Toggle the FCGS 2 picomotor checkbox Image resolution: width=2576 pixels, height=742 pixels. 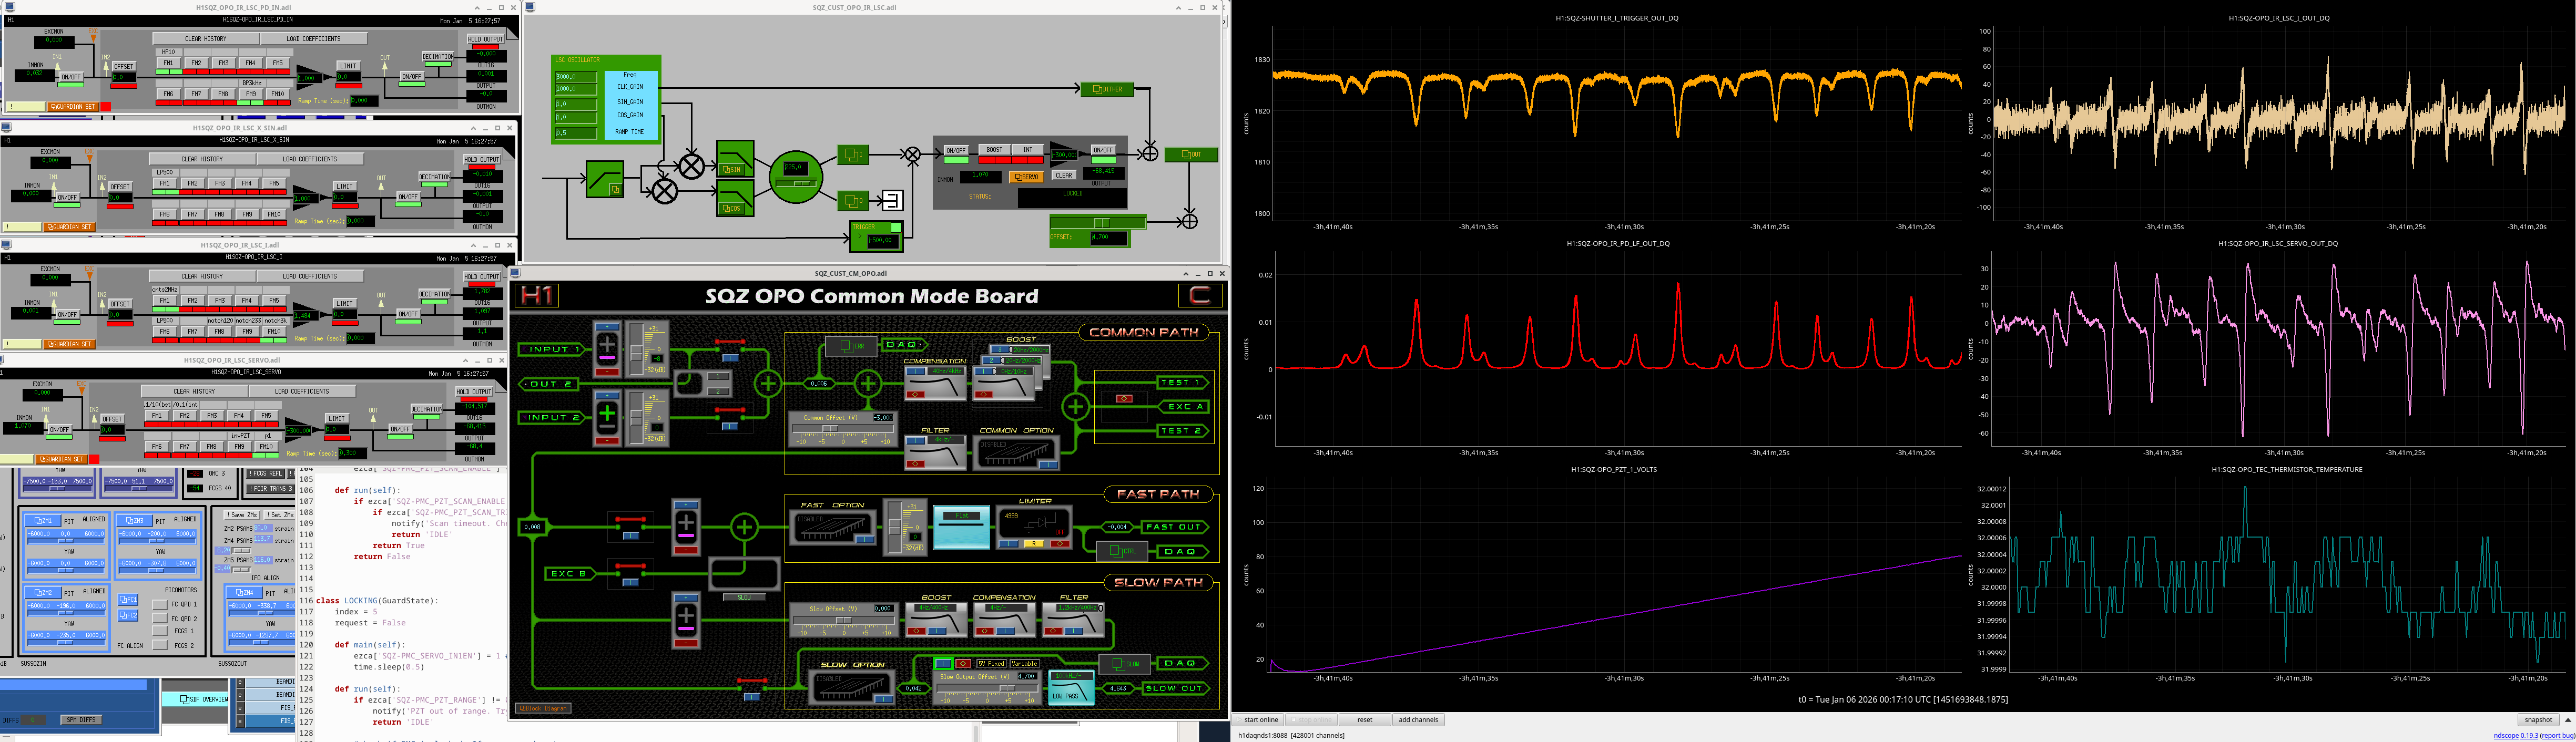[x=159, y=646]
